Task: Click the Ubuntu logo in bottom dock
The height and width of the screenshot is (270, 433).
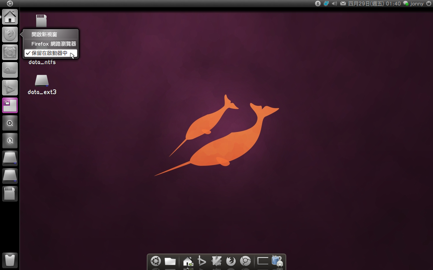Action: [156, 261]
